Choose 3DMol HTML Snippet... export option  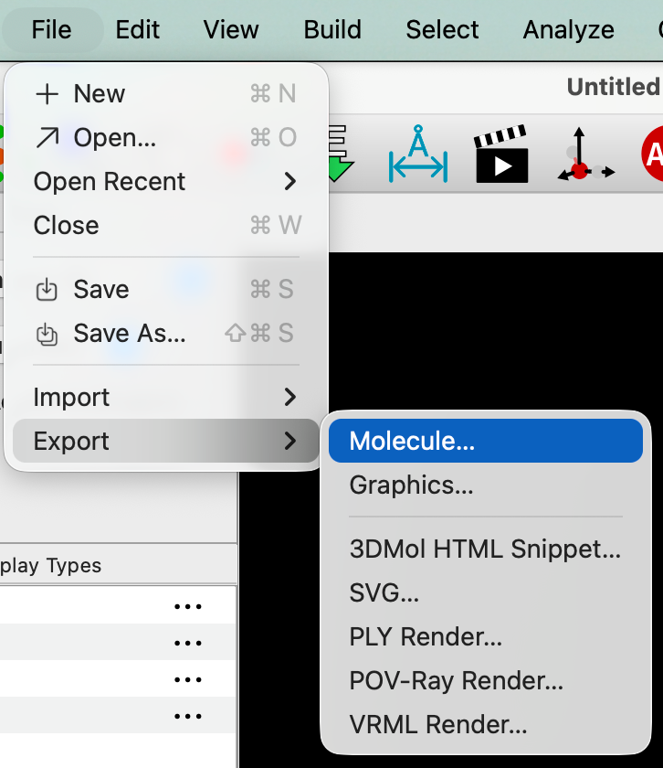484,549
